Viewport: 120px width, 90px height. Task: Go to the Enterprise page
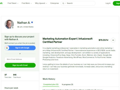coord(54,3)
